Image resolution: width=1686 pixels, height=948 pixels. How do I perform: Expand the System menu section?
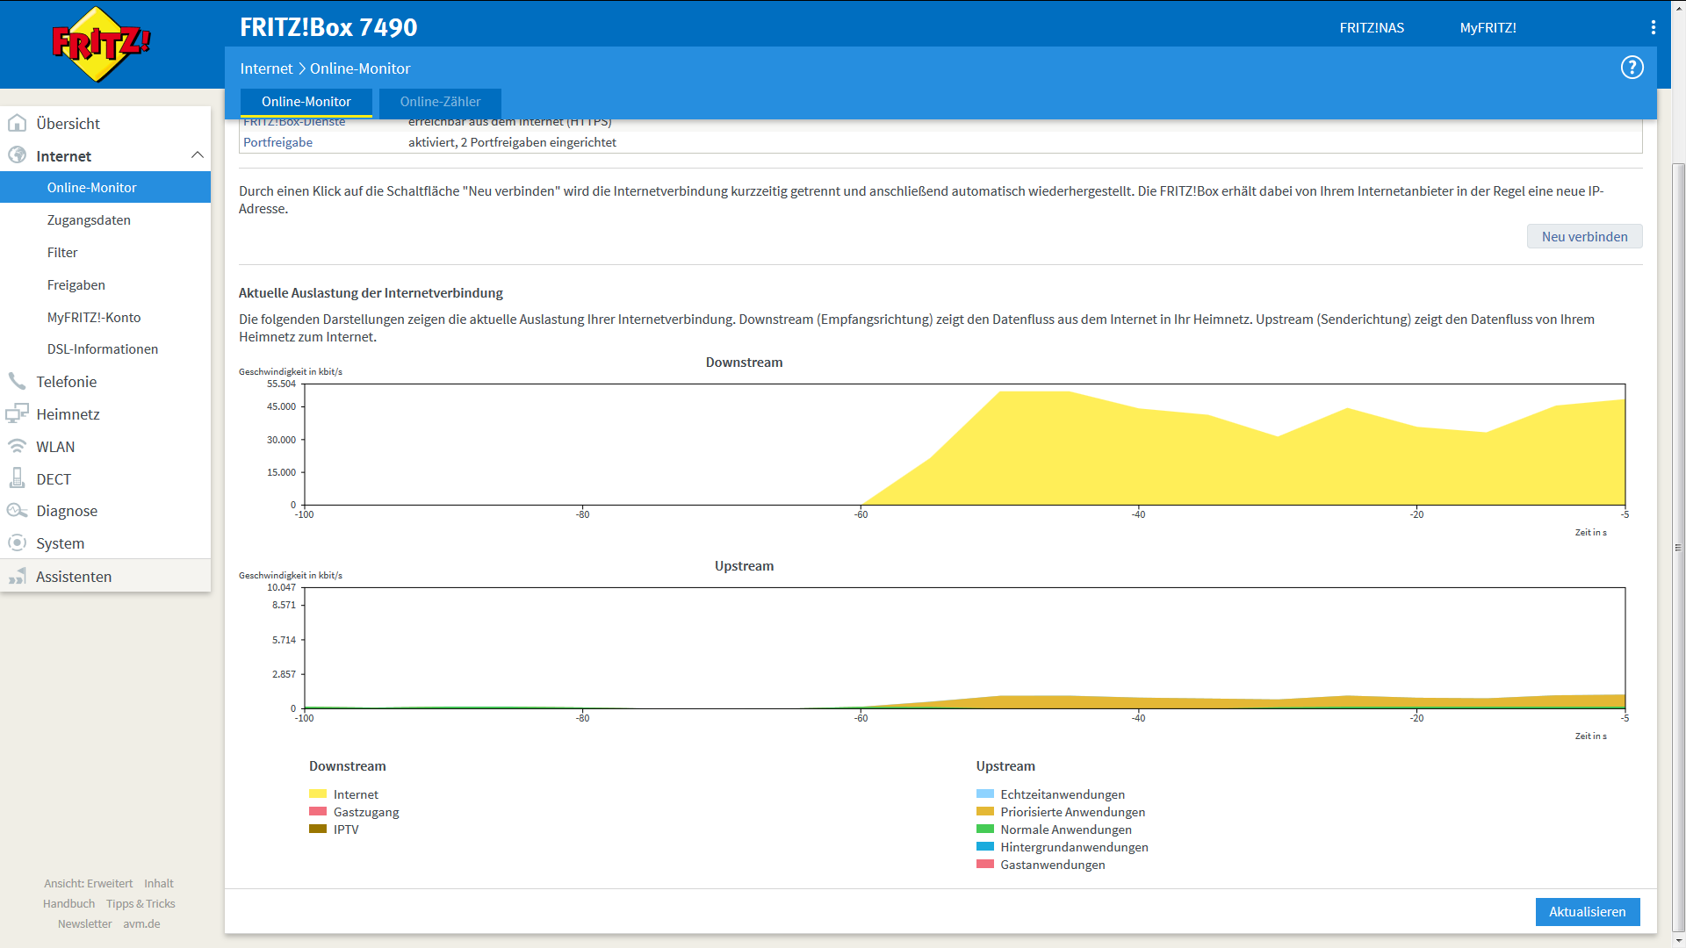[x=60, y=543]
